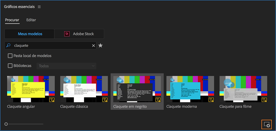
Task: Enable the Bibliotecas checkbox
Action: tap(10, 66)
